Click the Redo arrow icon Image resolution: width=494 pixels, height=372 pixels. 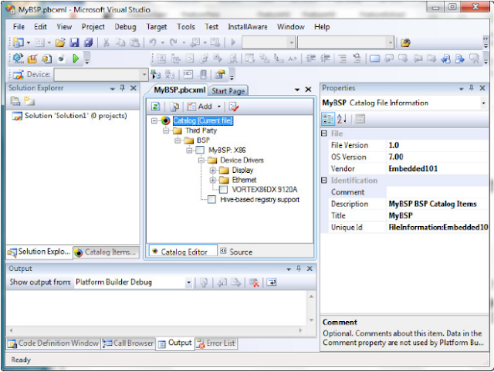173,42
